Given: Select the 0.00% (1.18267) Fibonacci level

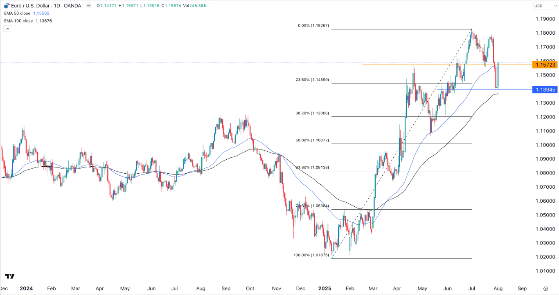Looking at the screenshot, I should (313, 26).
